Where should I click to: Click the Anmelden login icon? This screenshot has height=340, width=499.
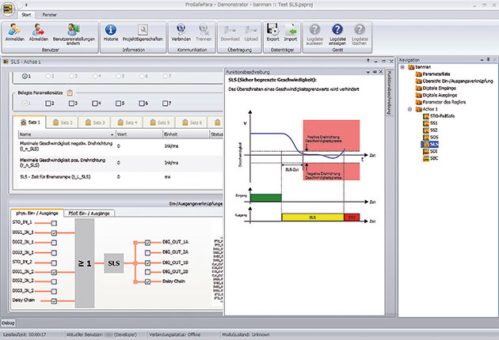click(14, 32)
